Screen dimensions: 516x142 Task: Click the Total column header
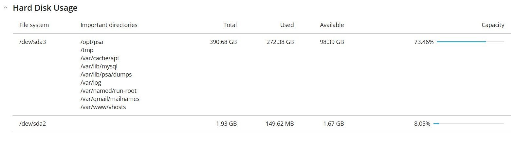[230, 25]
